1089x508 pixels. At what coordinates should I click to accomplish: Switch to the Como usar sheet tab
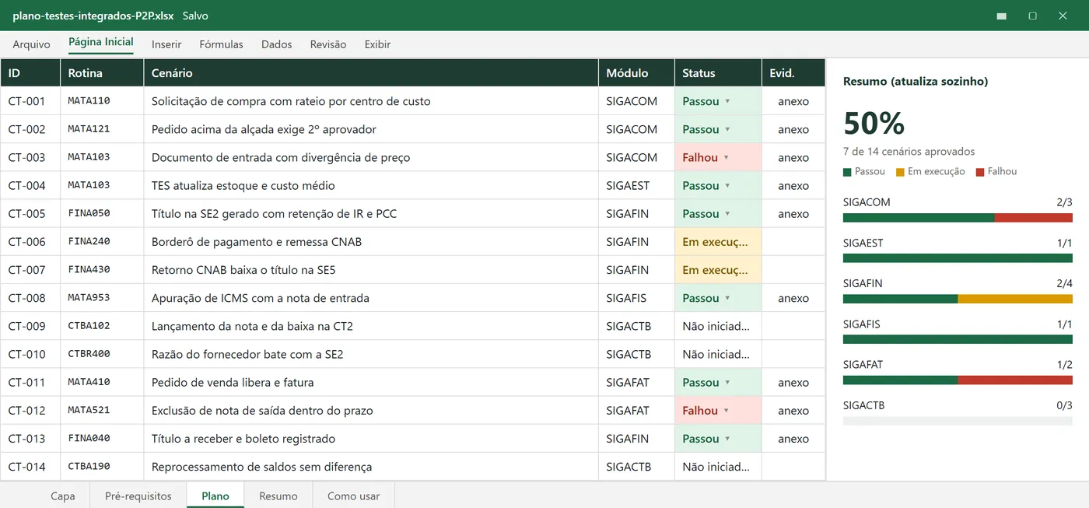point(354,496)
